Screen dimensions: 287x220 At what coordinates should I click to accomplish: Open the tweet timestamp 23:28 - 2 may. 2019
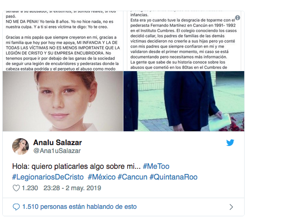(72, 188)
